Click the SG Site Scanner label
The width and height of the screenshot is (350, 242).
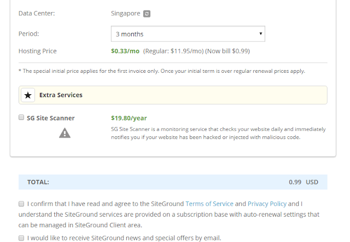coord(51,118)
